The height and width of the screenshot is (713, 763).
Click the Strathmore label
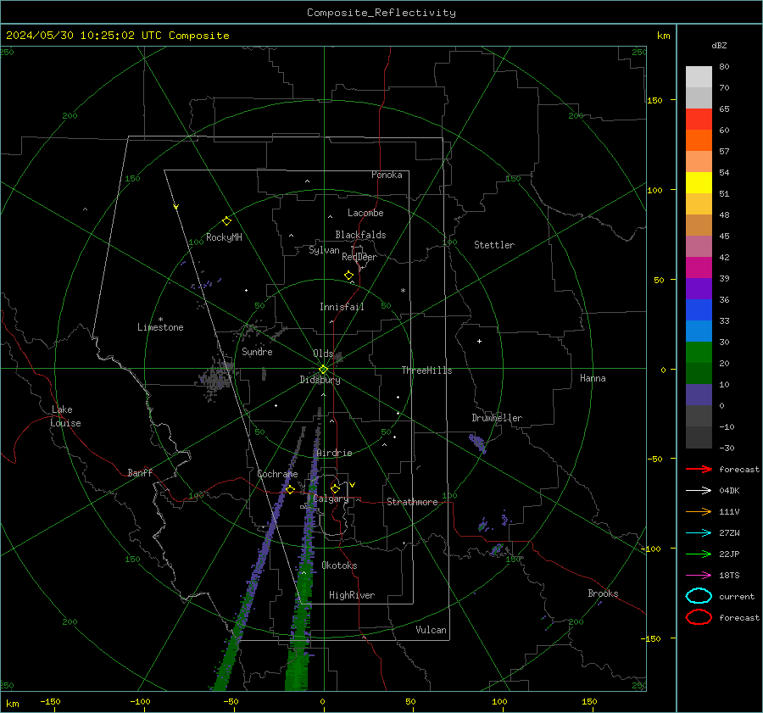coord(412,502)
